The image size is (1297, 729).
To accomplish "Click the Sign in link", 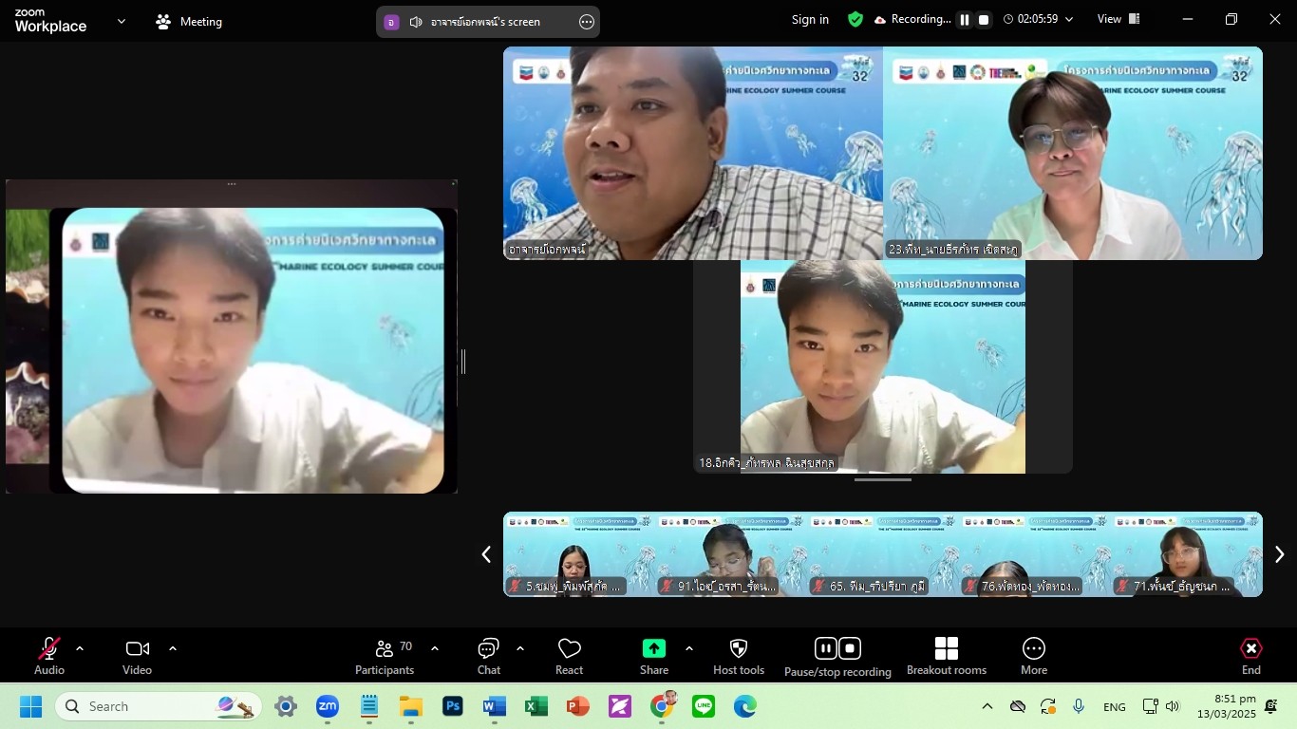I will click(x=810, y=19).
